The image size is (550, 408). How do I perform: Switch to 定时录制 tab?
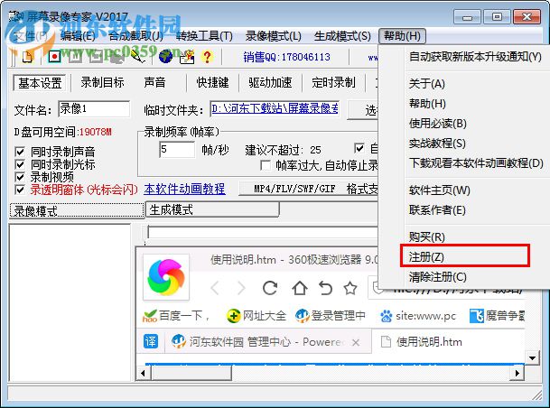(333, 83)
